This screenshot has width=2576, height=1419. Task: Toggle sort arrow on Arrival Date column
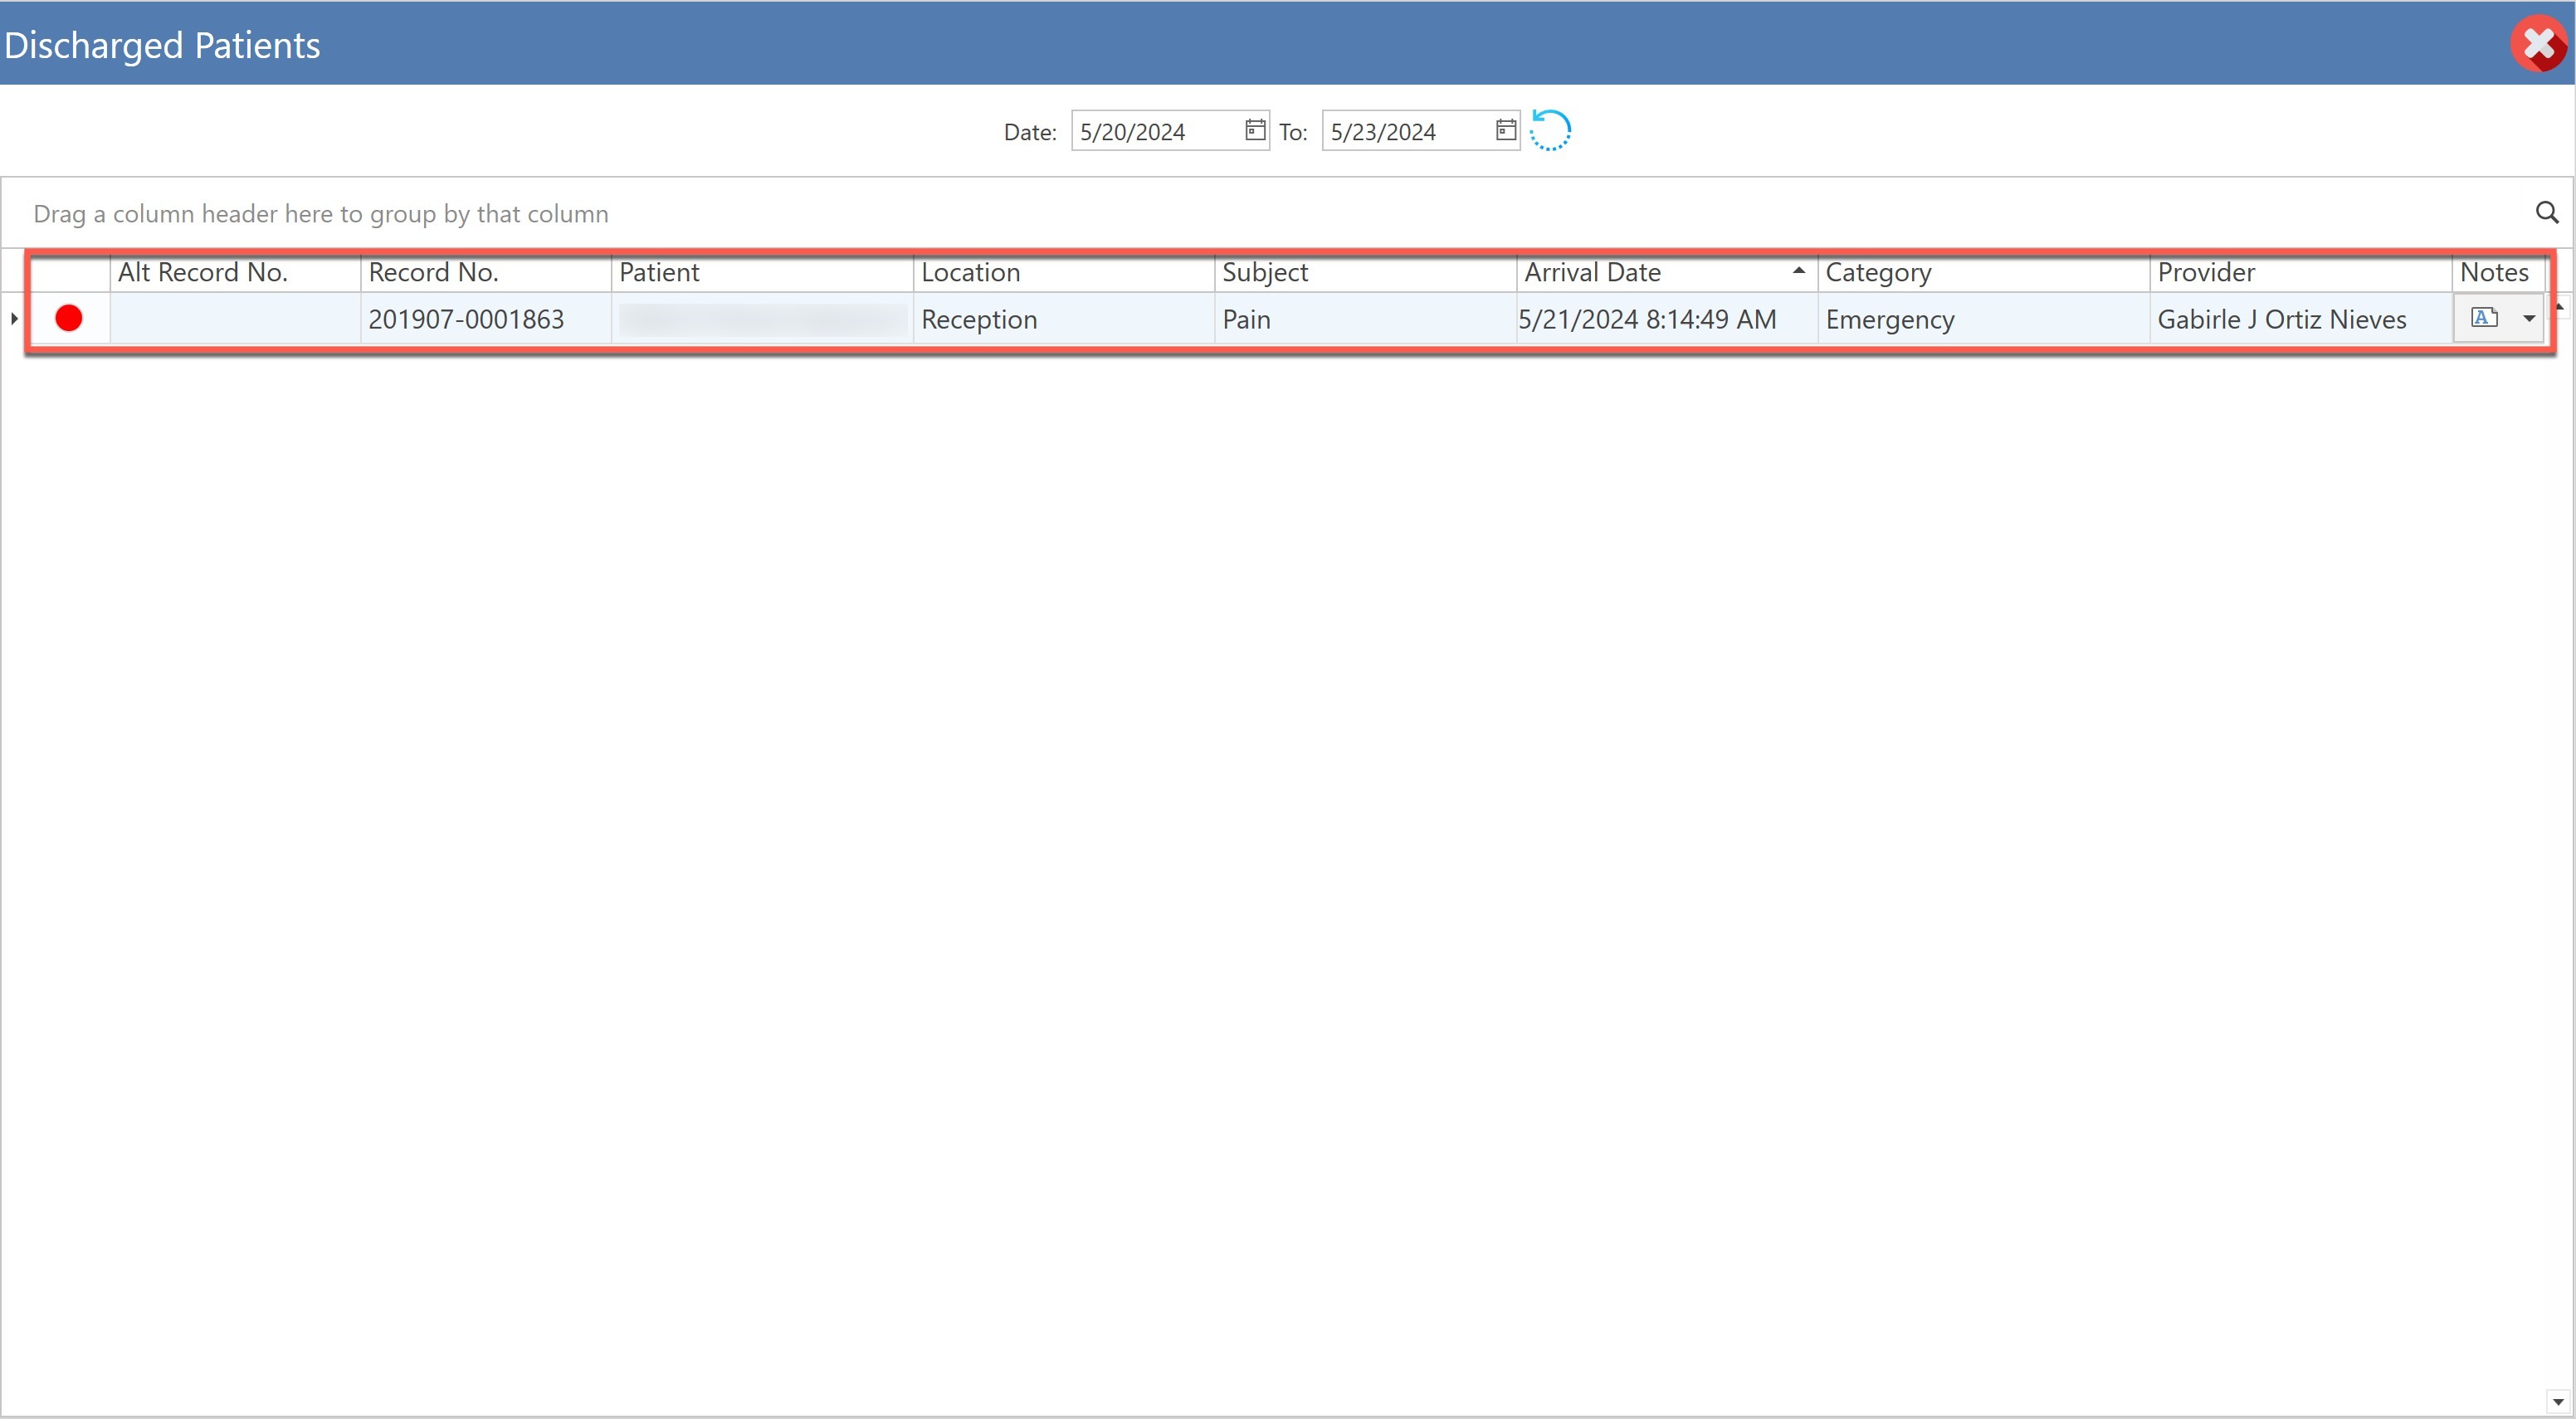tap(1798, 271)
